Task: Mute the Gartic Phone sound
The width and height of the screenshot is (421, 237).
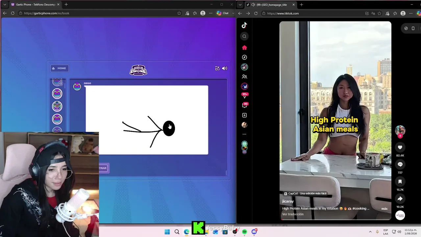Action: (x=225, y=68)
